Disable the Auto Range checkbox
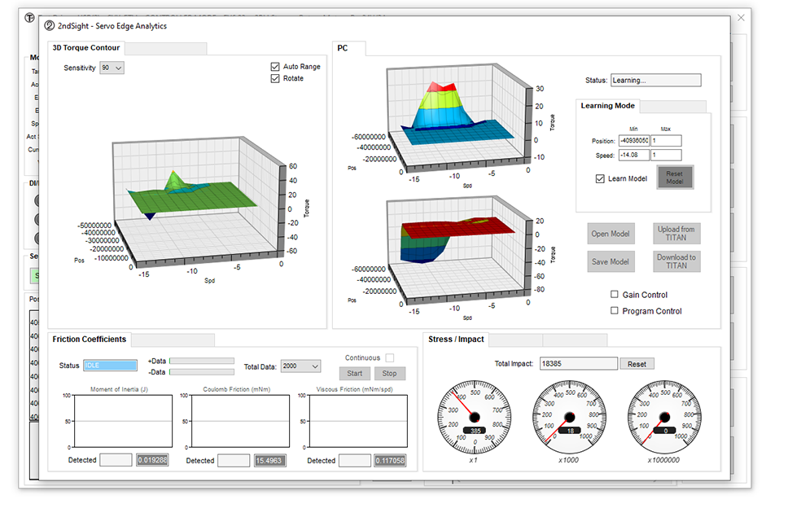This screenshot has height=526, width=788. point(275,67)
